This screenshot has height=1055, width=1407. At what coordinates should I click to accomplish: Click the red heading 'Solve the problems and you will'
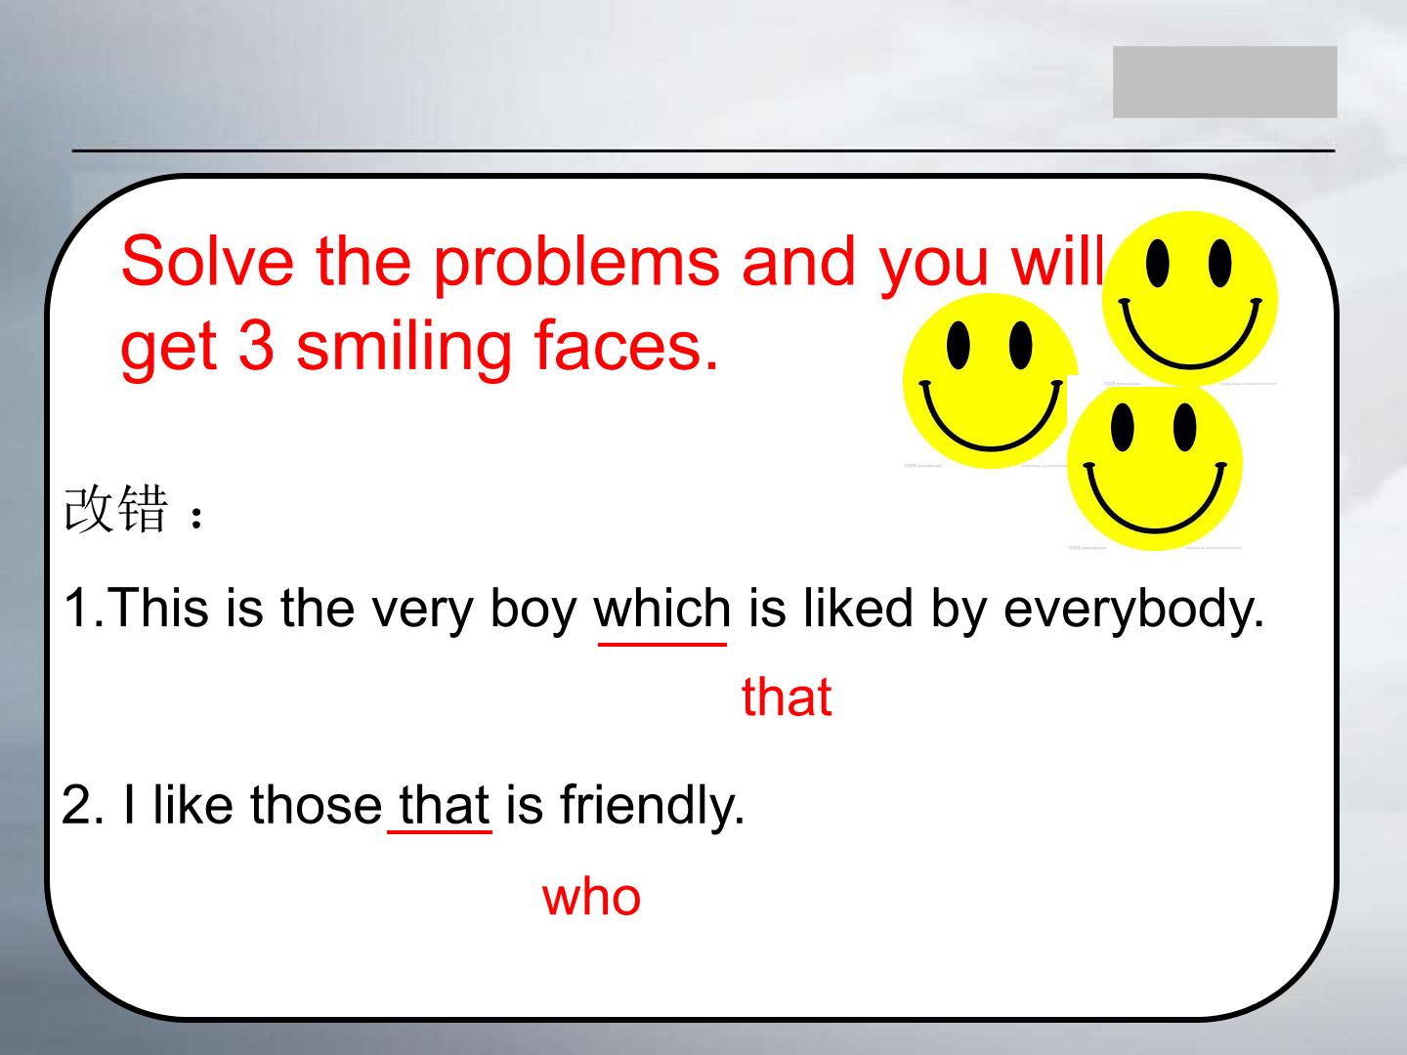click(x=613, y=261)
